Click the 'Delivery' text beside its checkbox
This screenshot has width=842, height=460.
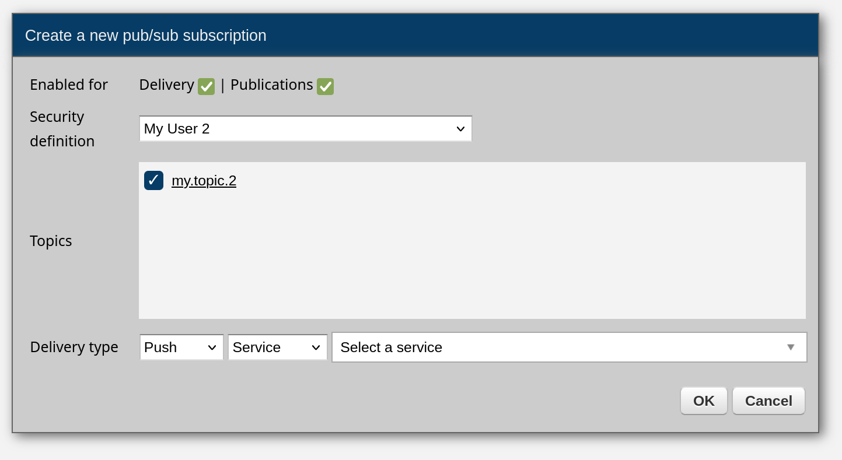pos(166,85)
